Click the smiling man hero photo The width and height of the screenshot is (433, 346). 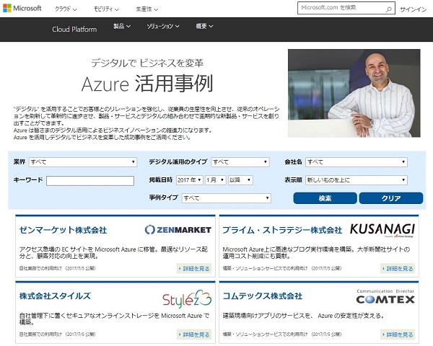point(354,93)
